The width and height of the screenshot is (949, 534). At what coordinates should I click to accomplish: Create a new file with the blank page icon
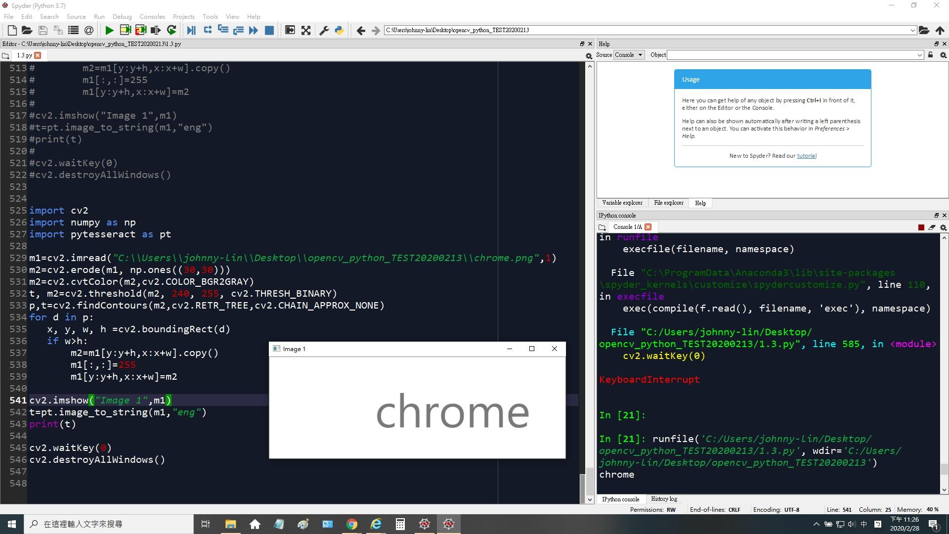(12, 30)
